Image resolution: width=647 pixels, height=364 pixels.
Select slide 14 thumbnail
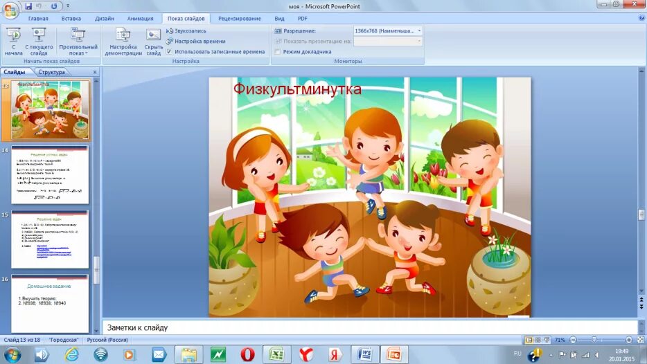50,174
